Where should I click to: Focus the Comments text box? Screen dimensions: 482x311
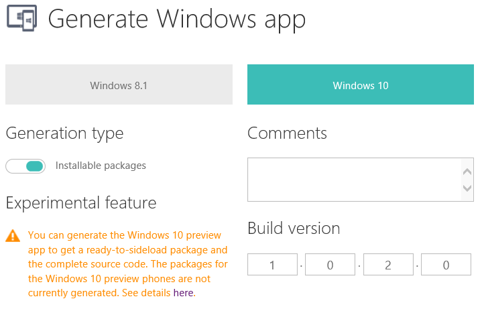[x=361, y=180]
